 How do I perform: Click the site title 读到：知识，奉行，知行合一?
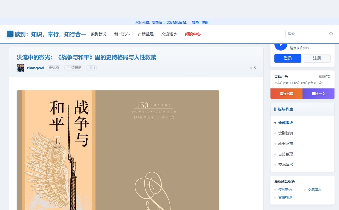50,34
